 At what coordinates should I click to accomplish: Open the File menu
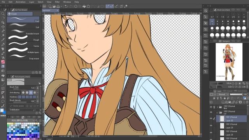click(x=3, y=2)
